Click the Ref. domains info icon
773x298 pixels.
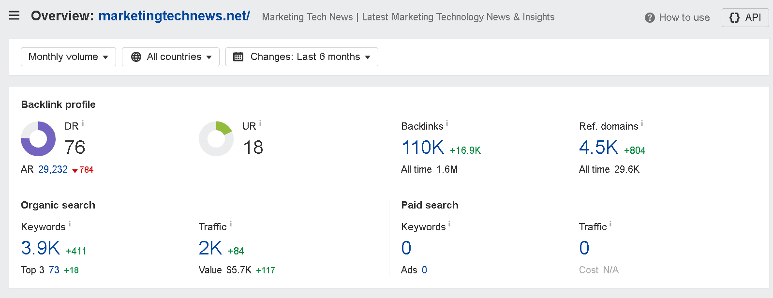[642, 123]
